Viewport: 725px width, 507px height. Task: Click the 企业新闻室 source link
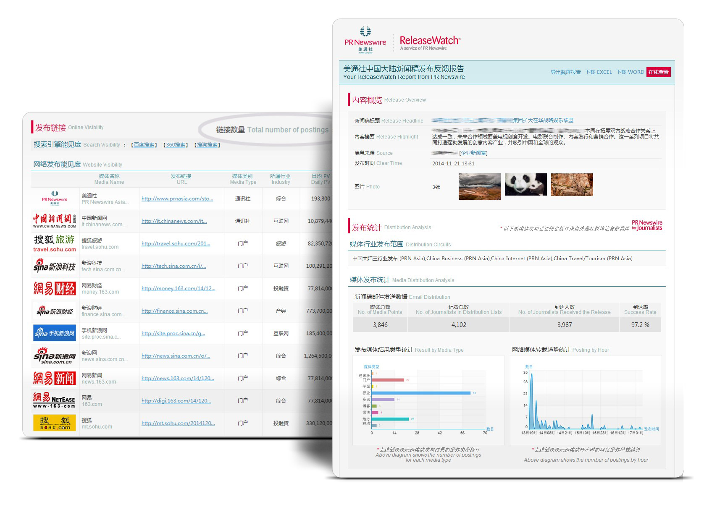pos(473,153)
